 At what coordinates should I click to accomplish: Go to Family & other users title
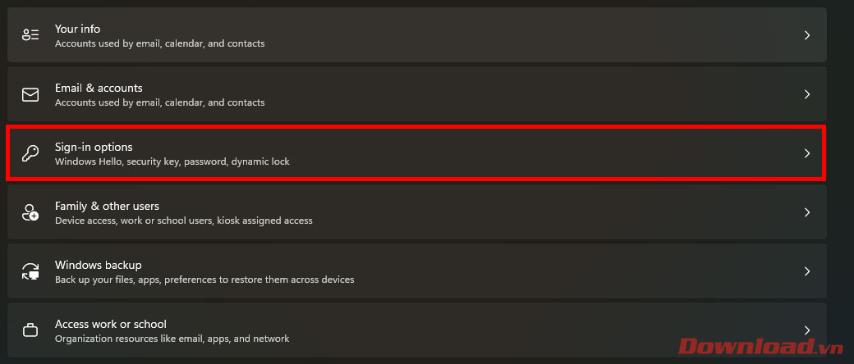107,206
